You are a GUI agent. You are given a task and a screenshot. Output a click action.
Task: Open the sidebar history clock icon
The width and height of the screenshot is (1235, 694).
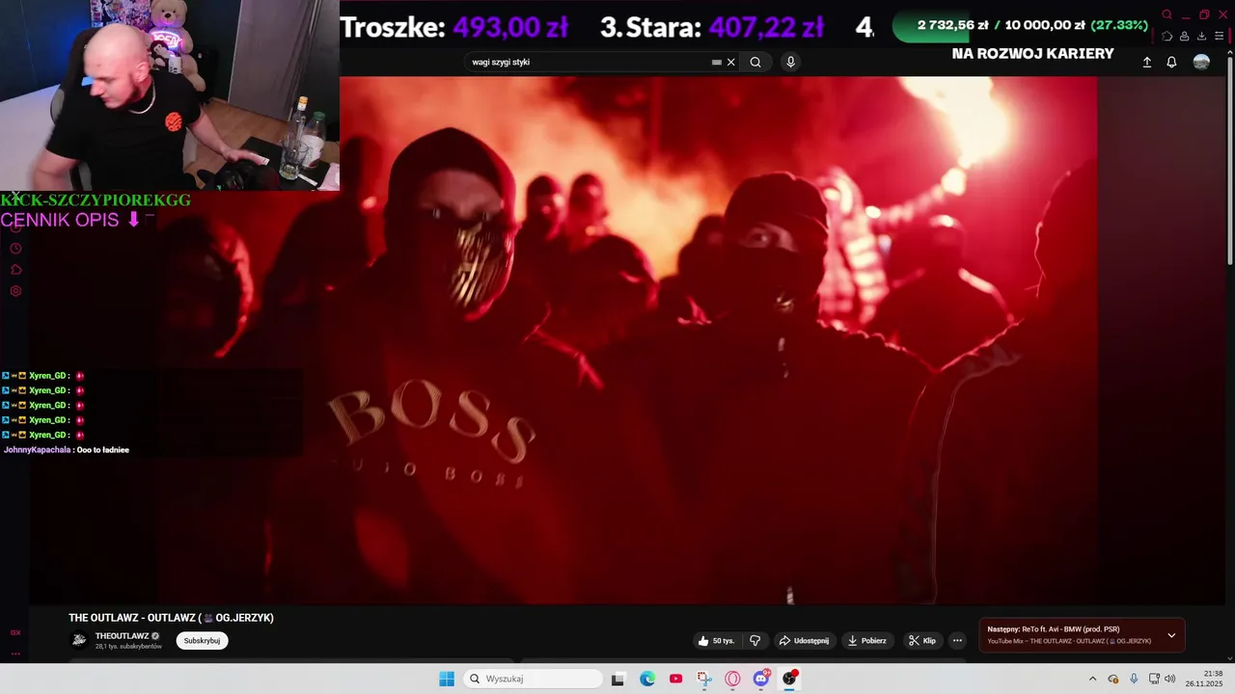15,249
